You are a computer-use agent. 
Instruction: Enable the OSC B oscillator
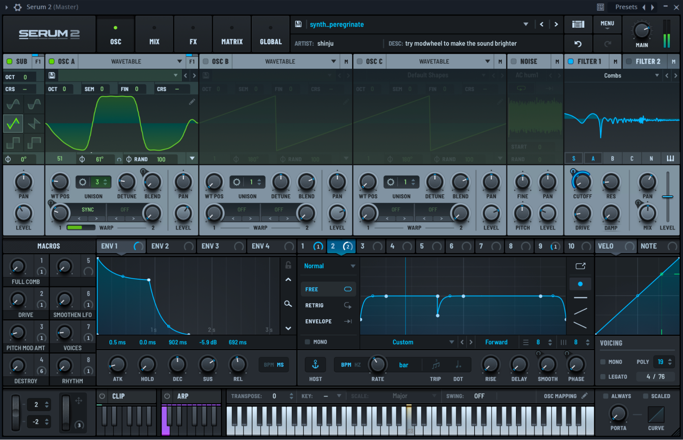(206, 61)
